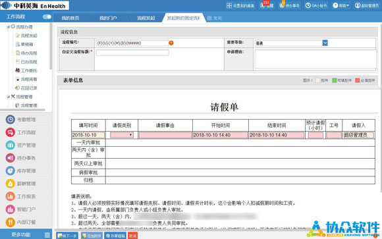Click the 结束时间 date field

[277, 135]
